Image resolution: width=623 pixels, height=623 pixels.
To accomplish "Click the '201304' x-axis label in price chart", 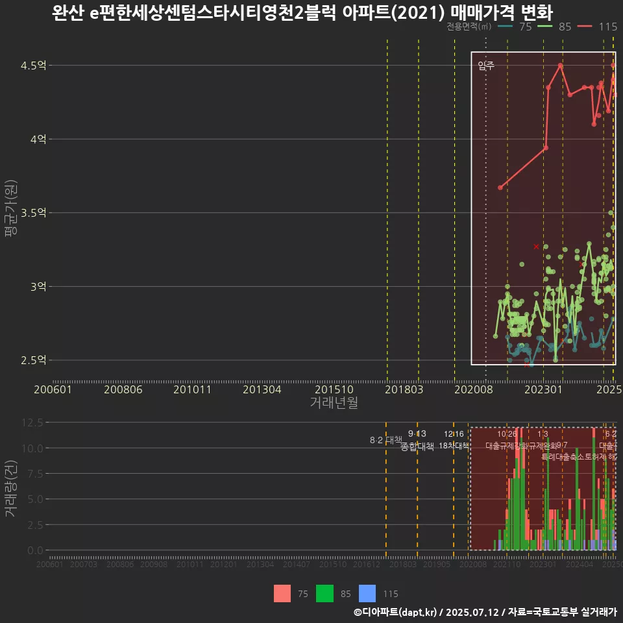I will (x=262, y=389).
